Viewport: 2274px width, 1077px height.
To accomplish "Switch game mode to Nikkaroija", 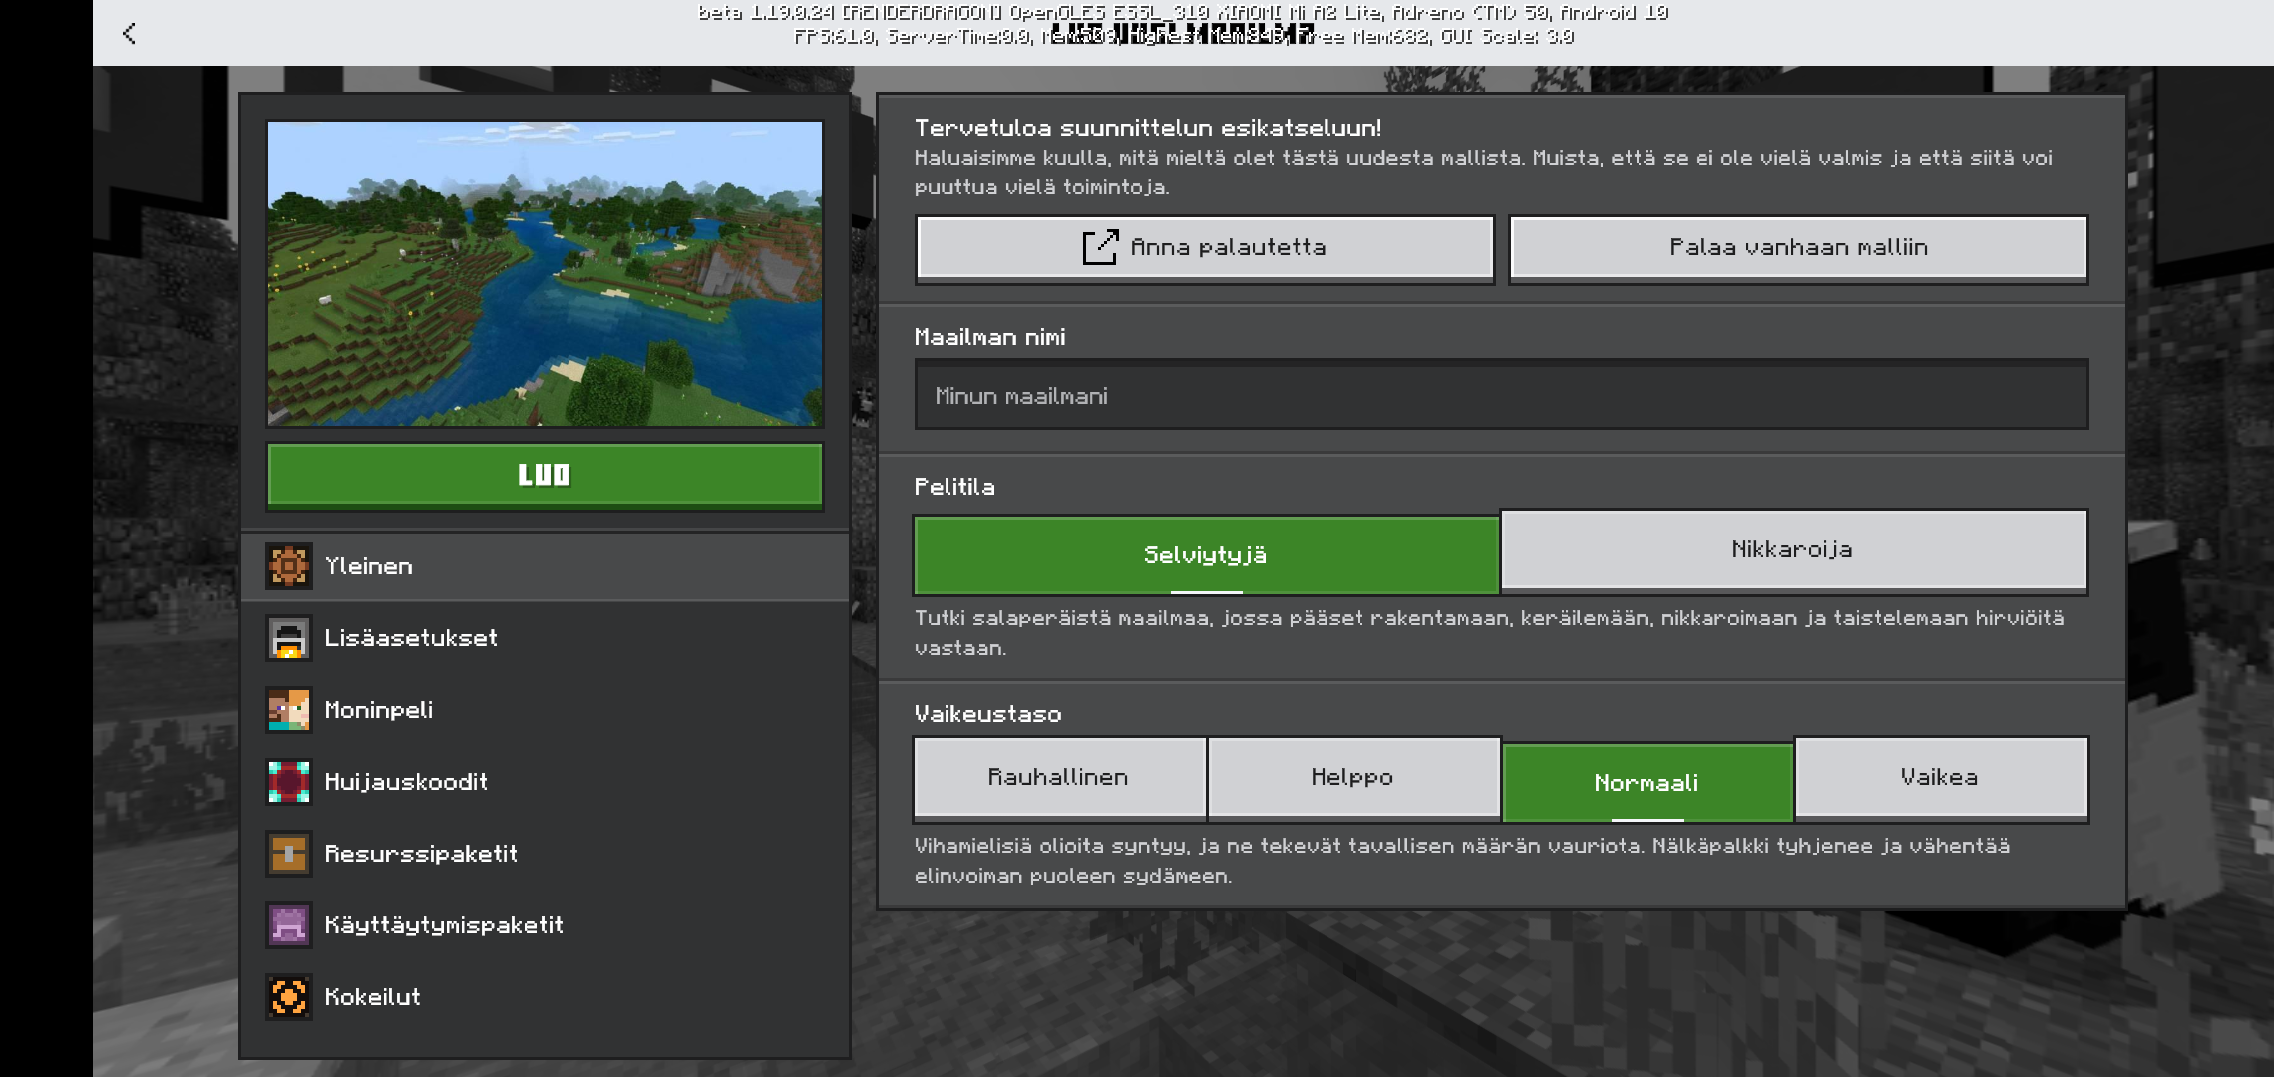I will (1792, 549).
